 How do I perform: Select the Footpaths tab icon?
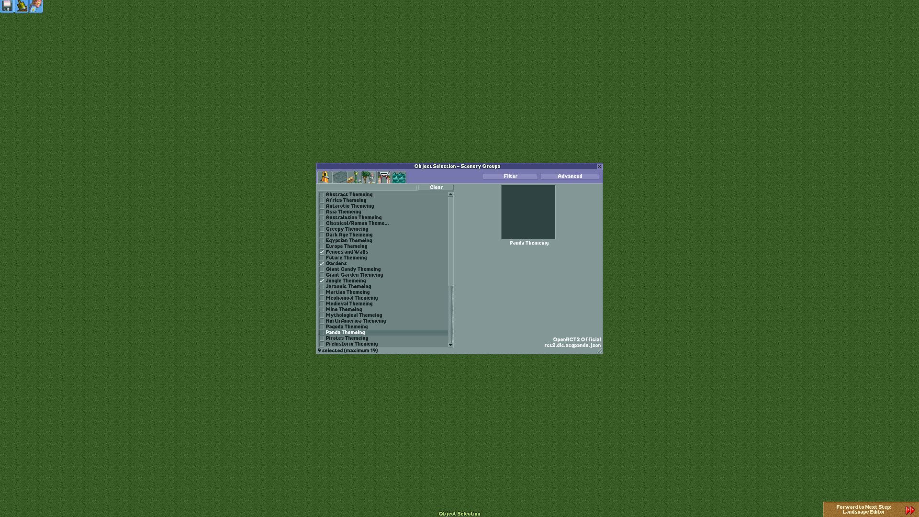click(x=340, y=177)
